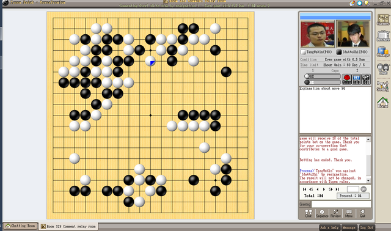Click the center star point on the board
The height and width of the screenshot is (231, 391).
click(150, 116)
